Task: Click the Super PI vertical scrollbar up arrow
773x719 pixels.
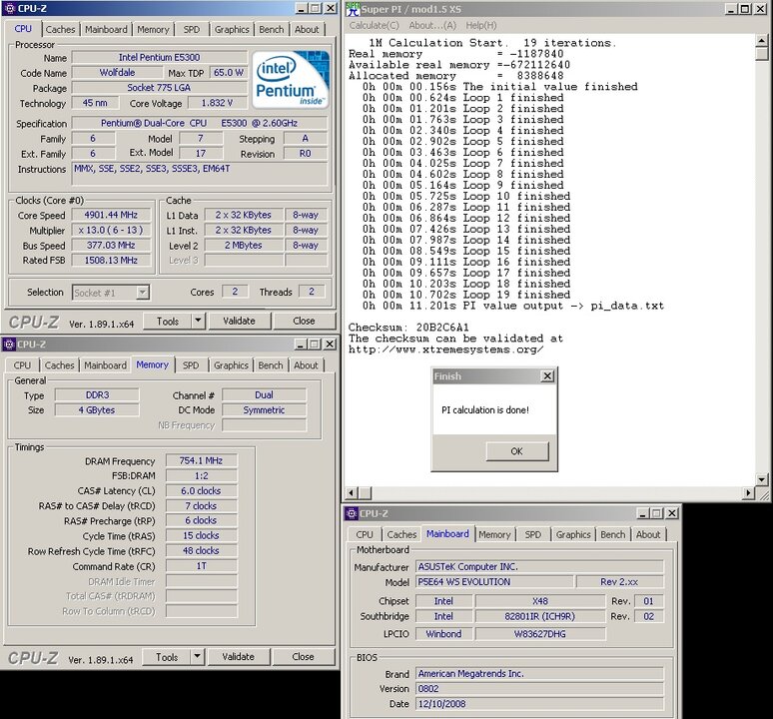Action: click(762, 41)
